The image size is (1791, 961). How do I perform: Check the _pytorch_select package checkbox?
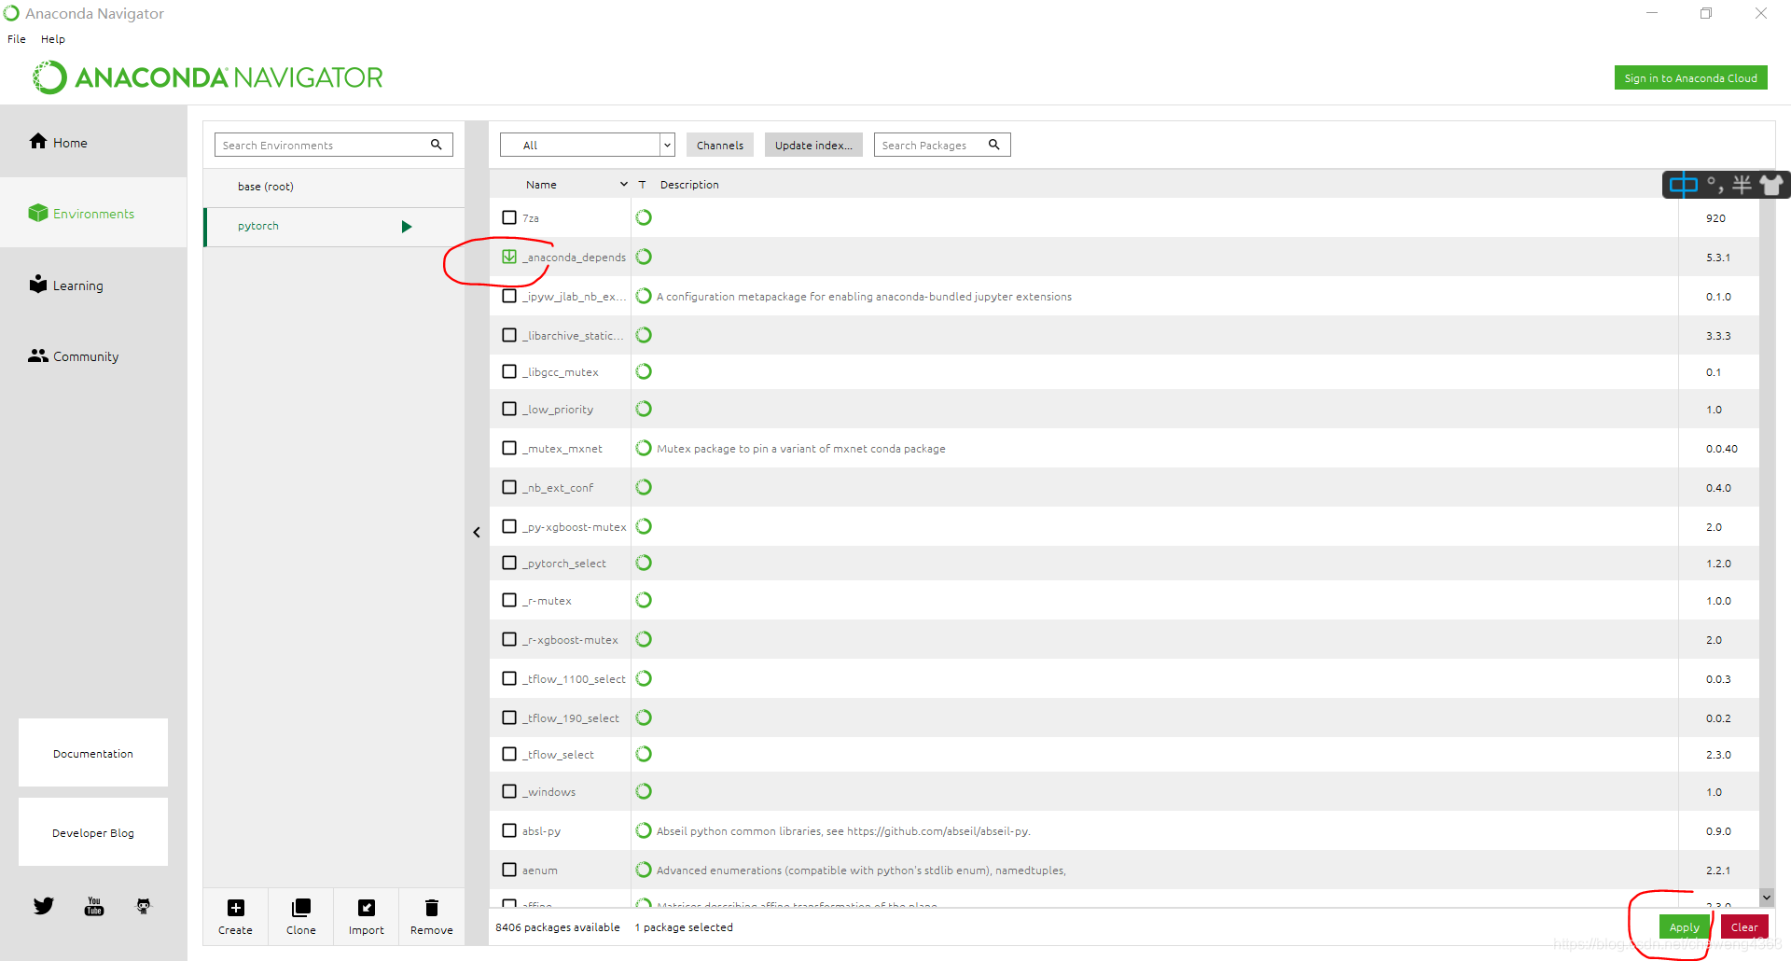point(509,563)
